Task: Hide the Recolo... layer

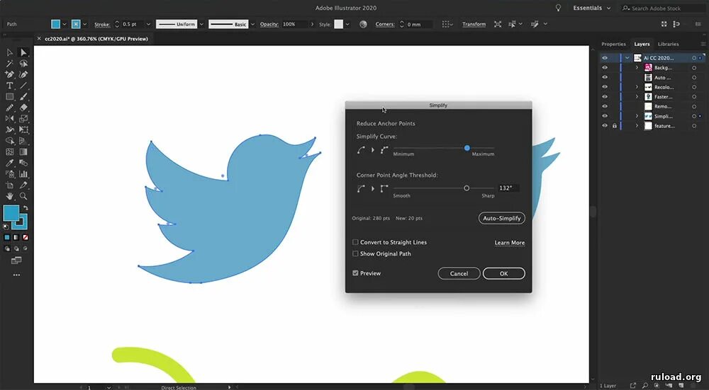Action: tap(605, 87)
